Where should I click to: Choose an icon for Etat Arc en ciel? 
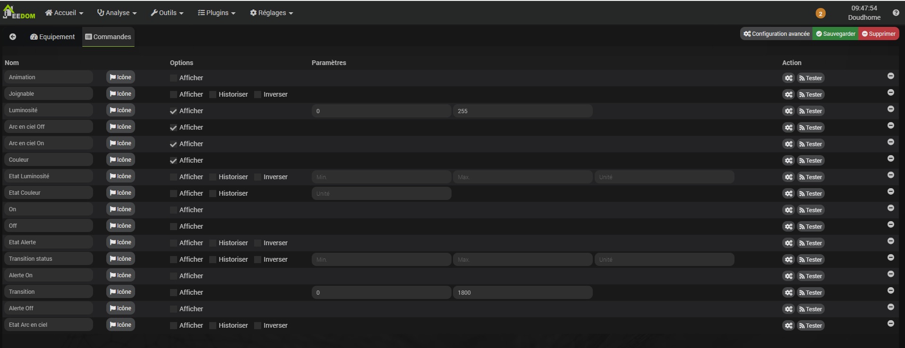120,325
